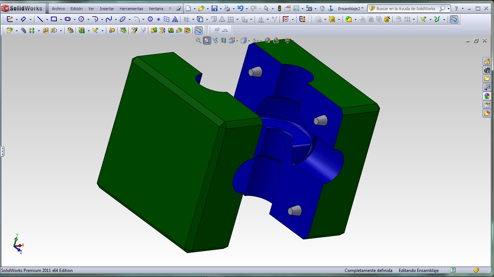Toggle the Measure ruler button in assembly toolbar
Screen dimensions: 494x277
tap(199, 30)
